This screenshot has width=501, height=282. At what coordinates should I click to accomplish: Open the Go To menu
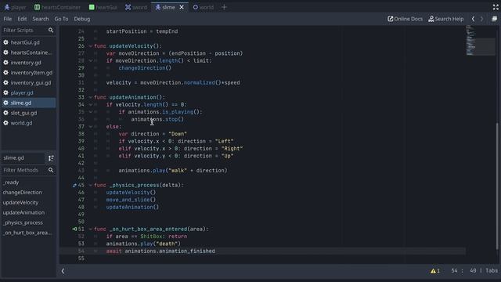61,19
